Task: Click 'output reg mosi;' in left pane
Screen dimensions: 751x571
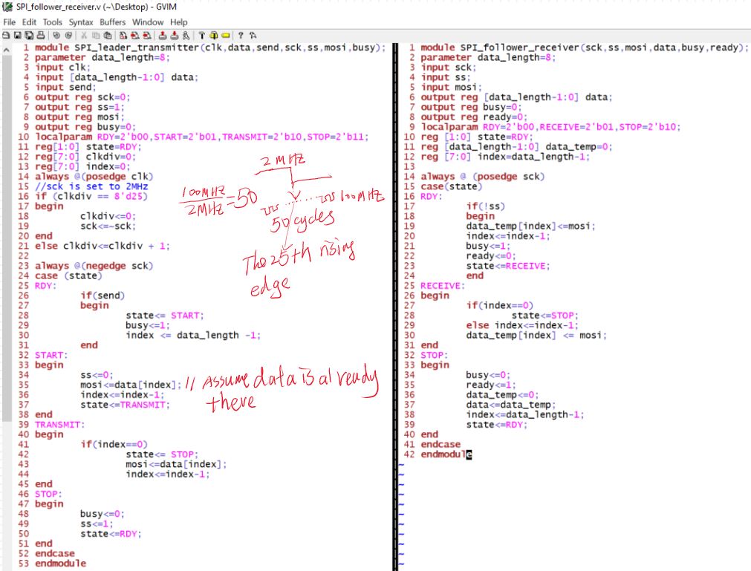Action: (x=80, y=117)
